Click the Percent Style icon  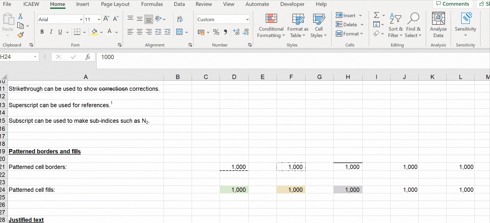point(216,32)
